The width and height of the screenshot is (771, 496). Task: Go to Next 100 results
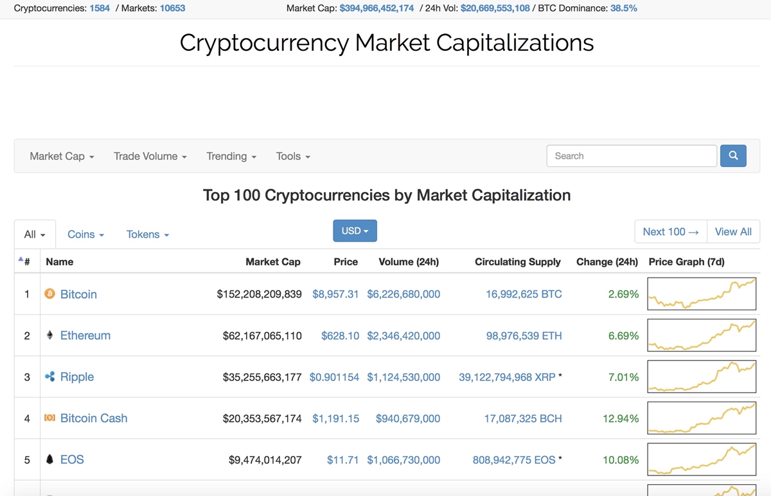pyautogui.click(x=671, y=232)
